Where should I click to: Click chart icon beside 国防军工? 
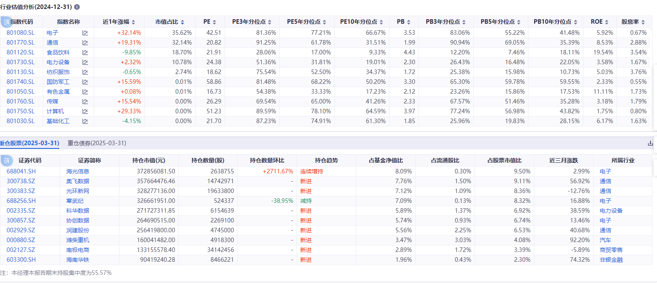(85, 82)
